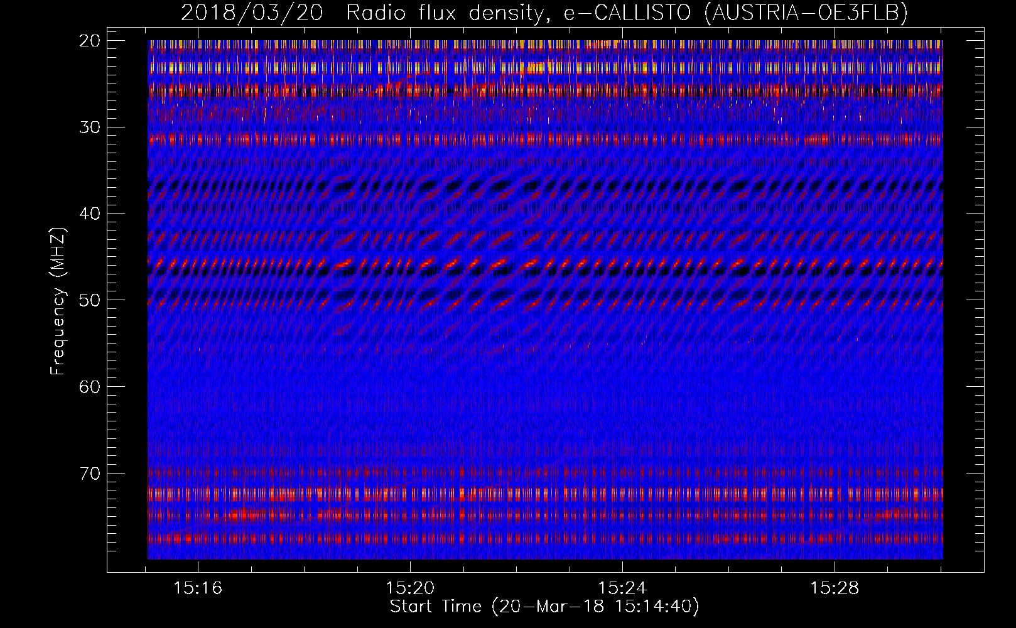This screenshot has width=1016, height=628.
Task: Click the 50 MHz frequency tick label
Action: (x=90, y=300)
